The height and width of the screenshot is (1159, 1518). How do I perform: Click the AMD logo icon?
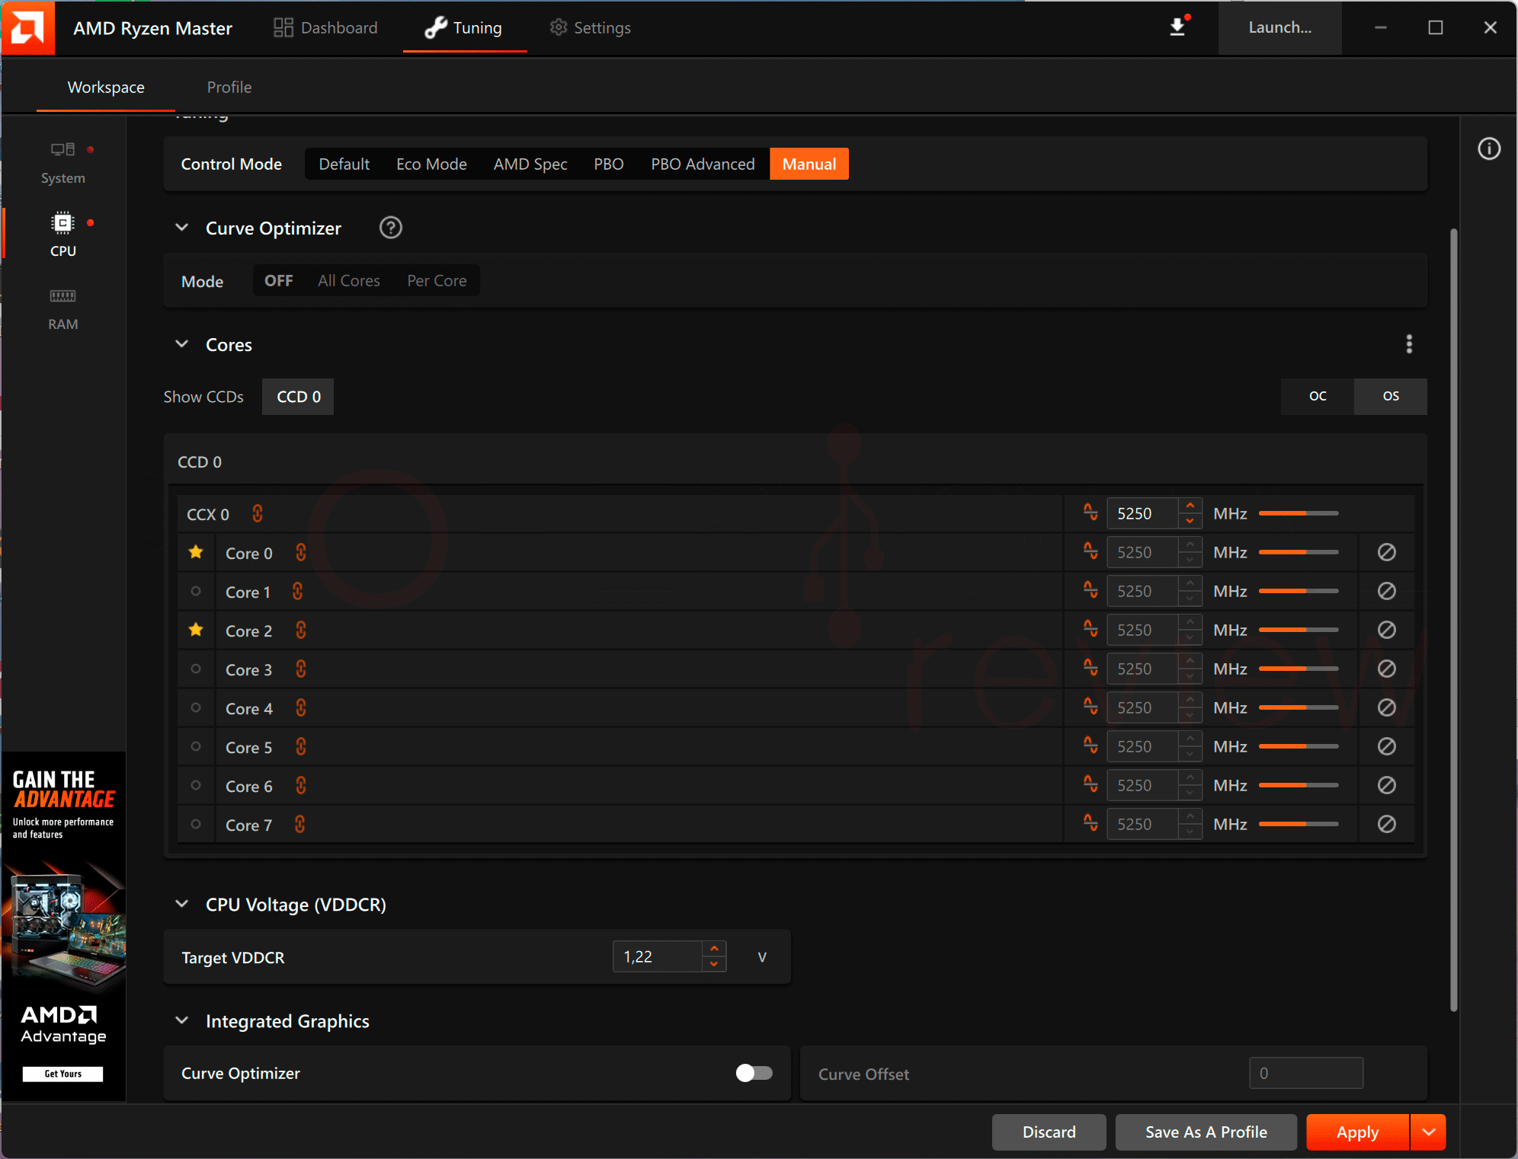coord(27,27)
